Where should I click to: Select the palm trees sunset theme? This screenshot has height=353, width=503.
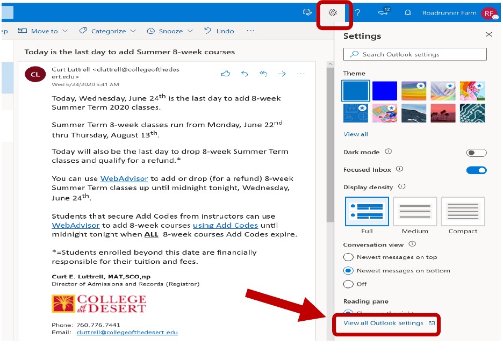click(x=443, y=113)
